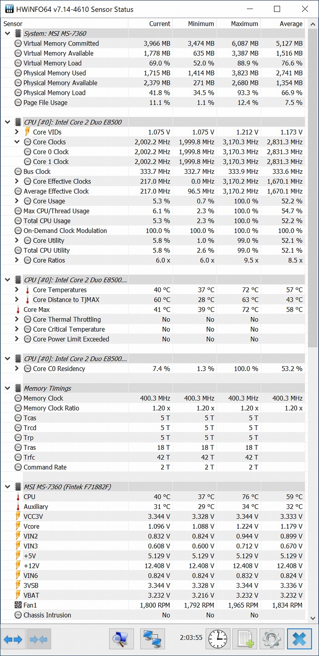Expand the Core VIDs row
The width and height of the screenshot is (319, 656).
[17, 132]
